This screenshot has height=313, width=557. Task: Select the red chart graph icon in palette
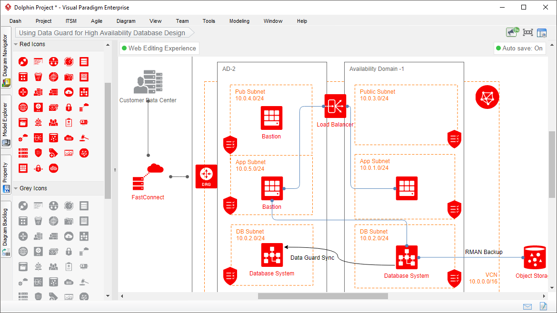pyautogui.click(x=69, y=153)
